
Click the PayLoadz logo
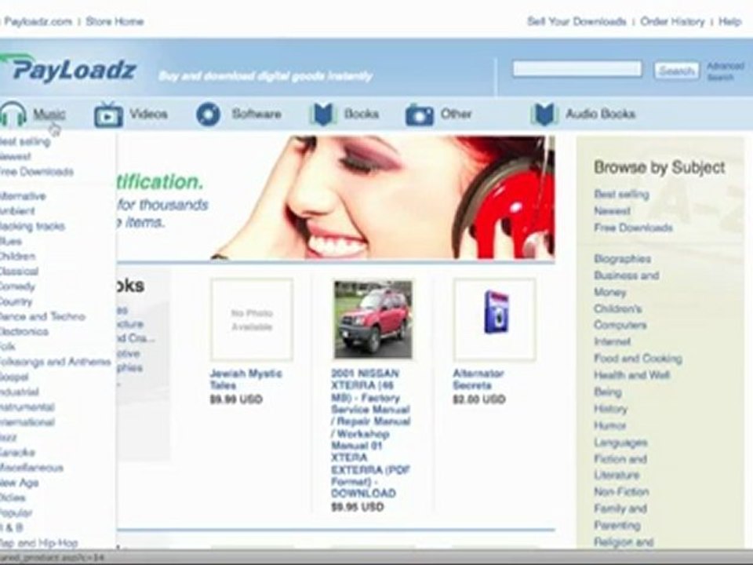68,69
